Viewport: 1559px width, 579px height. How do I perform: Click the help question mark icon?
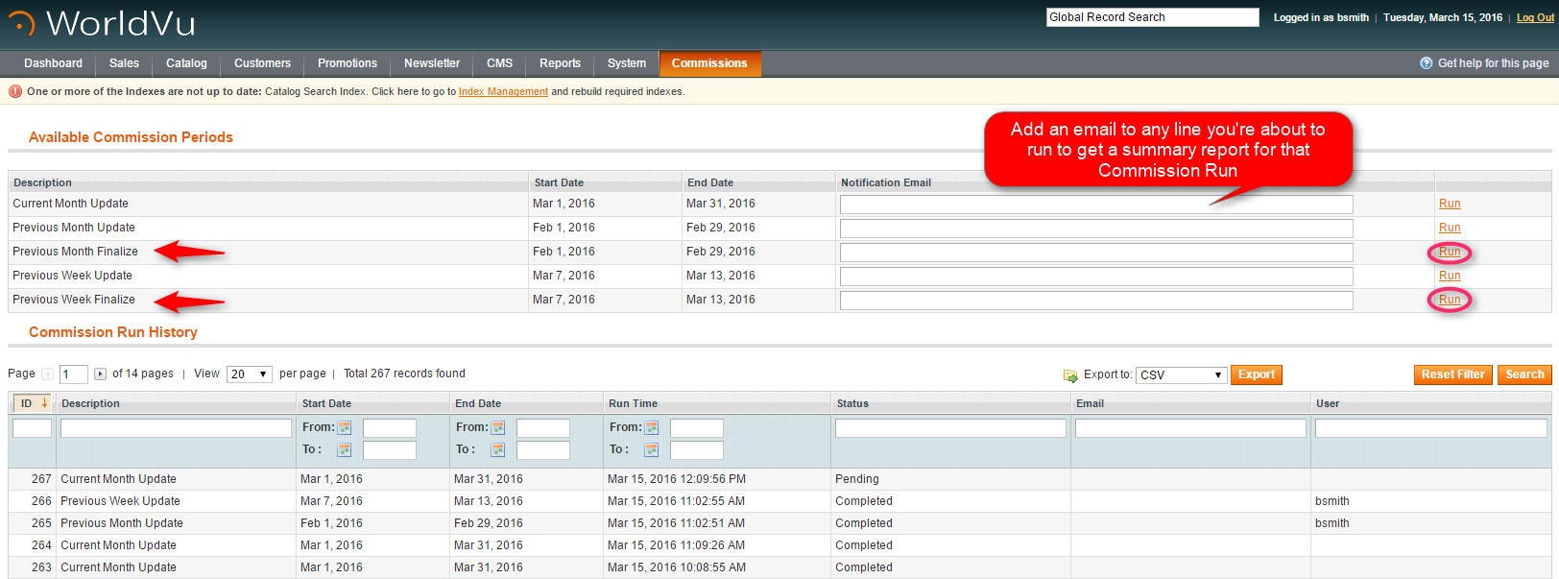pyautogui.click(x=1426, y=63)
